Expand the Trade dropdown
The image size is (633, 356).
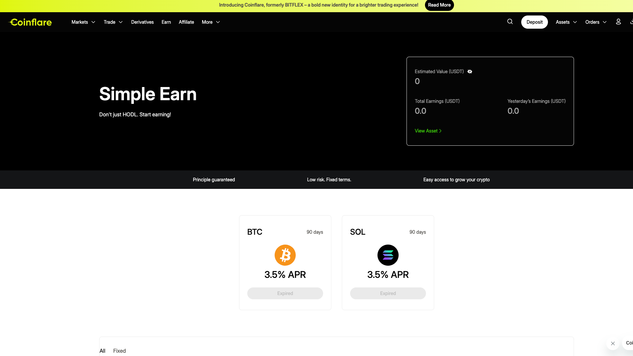click(x=113, y=22)
